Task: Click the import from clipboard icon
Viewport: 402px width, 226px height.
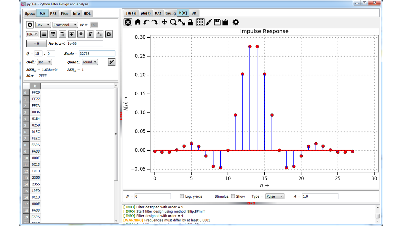Action: tap(100, 34)
